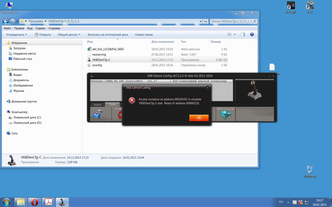
Task: Open Opera from the taskbar
Action: (34, 202)
